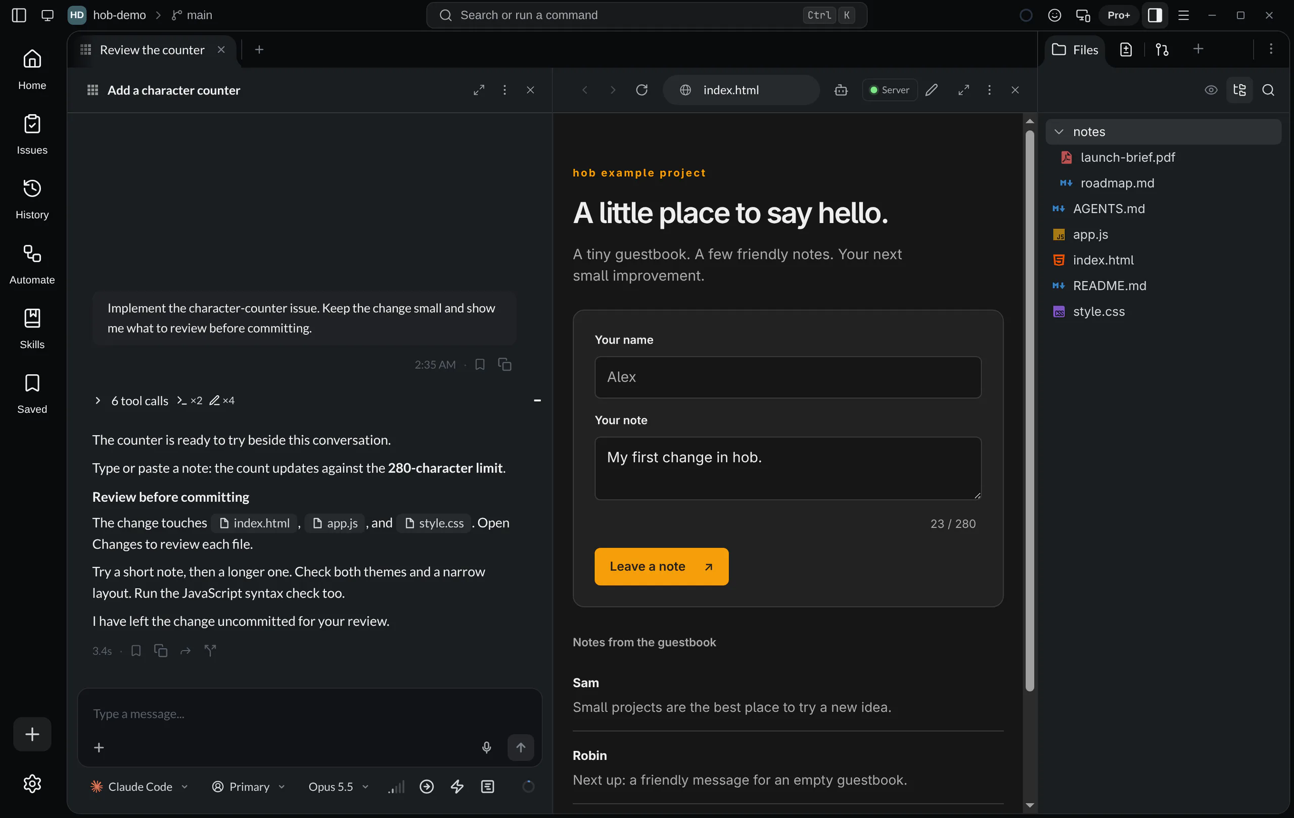Send the message with the up arrow
This screenshot has height=818, width=1294.
pyautogui.click(x=521, y=747)
